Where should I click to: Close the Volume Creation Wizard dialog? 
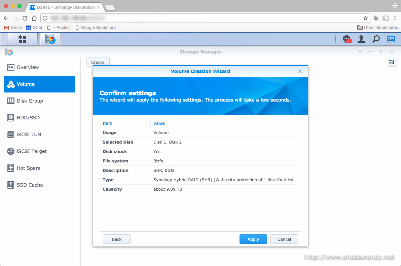coord(300,71)
